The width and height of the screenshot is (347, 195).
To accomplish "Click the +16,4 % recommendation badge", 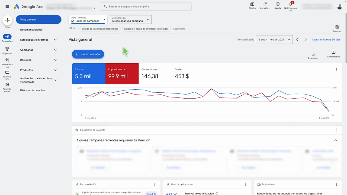I will tap(151, 193).
